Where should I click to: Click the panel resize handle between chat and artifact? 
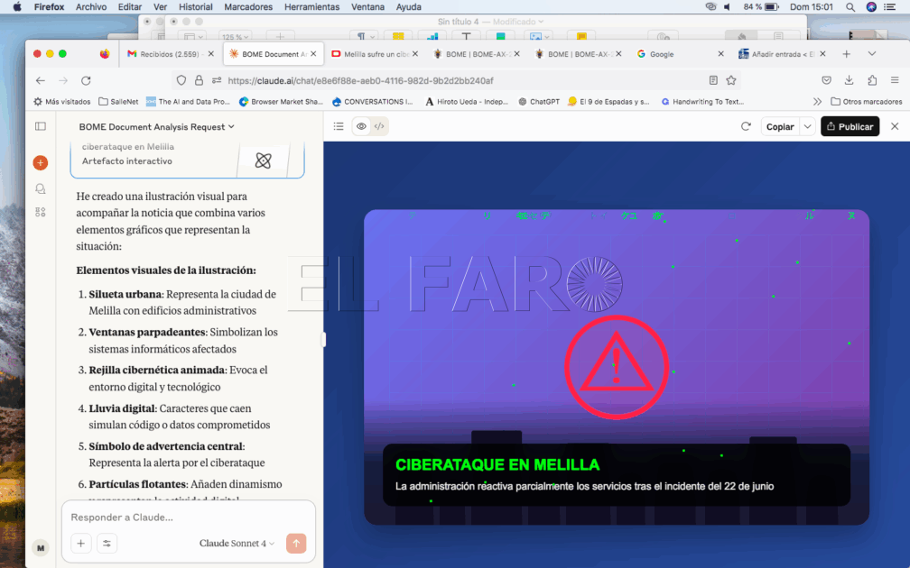coord(323,340)
